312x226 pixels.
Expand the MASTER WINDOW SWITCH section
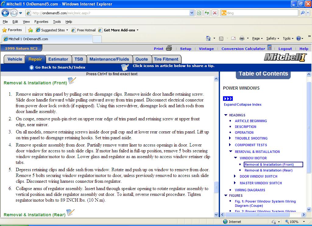pyautogui.click(x=235, y=183)
